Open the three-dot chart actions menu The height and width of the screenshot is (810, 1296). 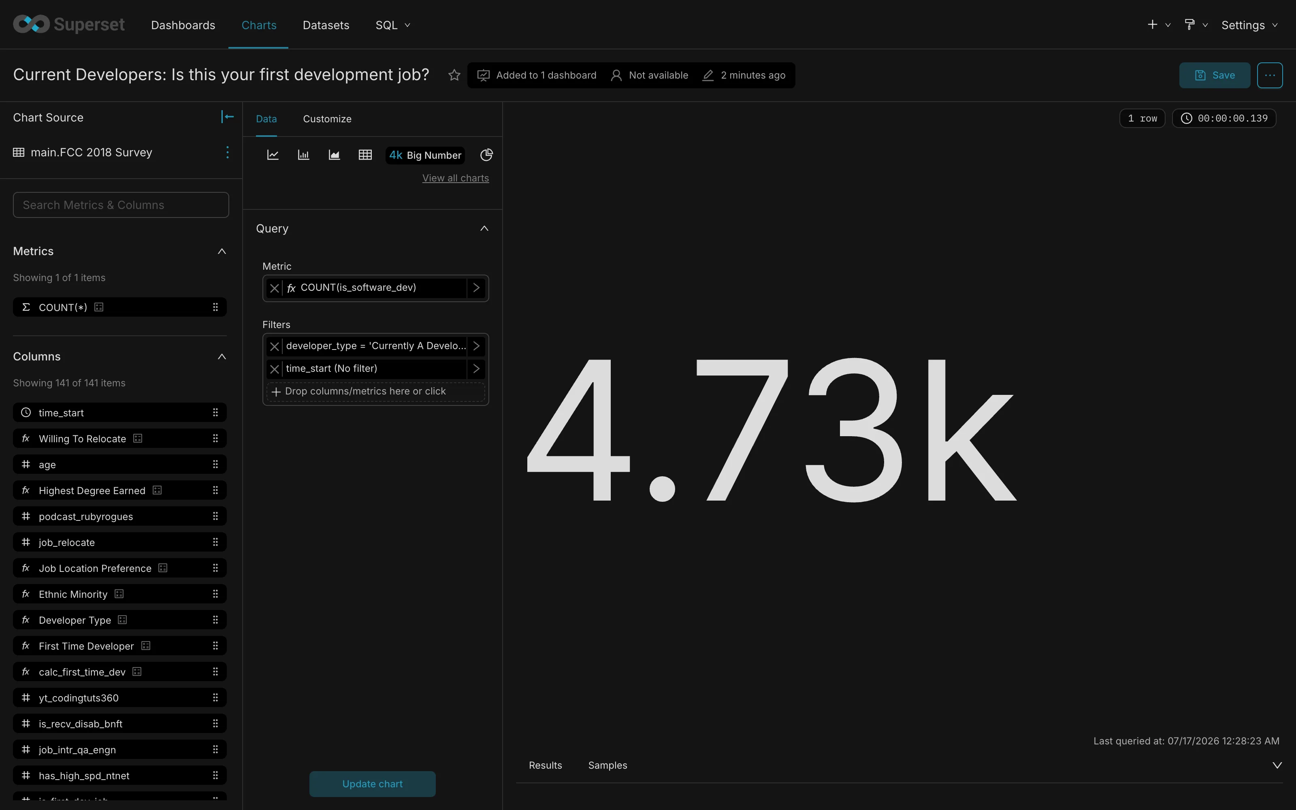1270,75
